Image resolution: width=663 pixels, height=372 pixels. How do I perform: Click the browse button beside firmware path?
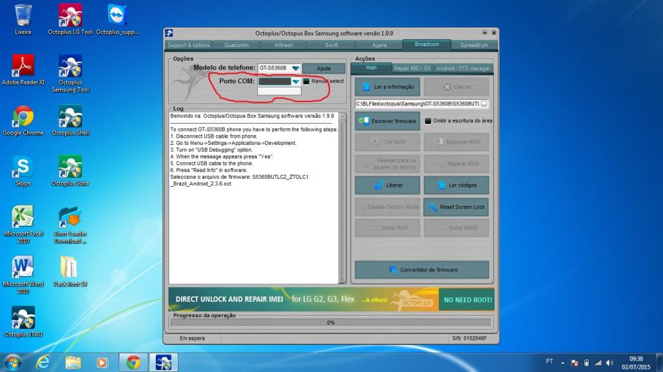[484, 103]
